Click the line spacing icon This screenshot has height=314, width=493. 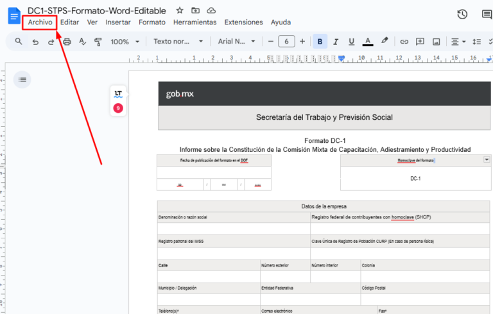[476, 42]
